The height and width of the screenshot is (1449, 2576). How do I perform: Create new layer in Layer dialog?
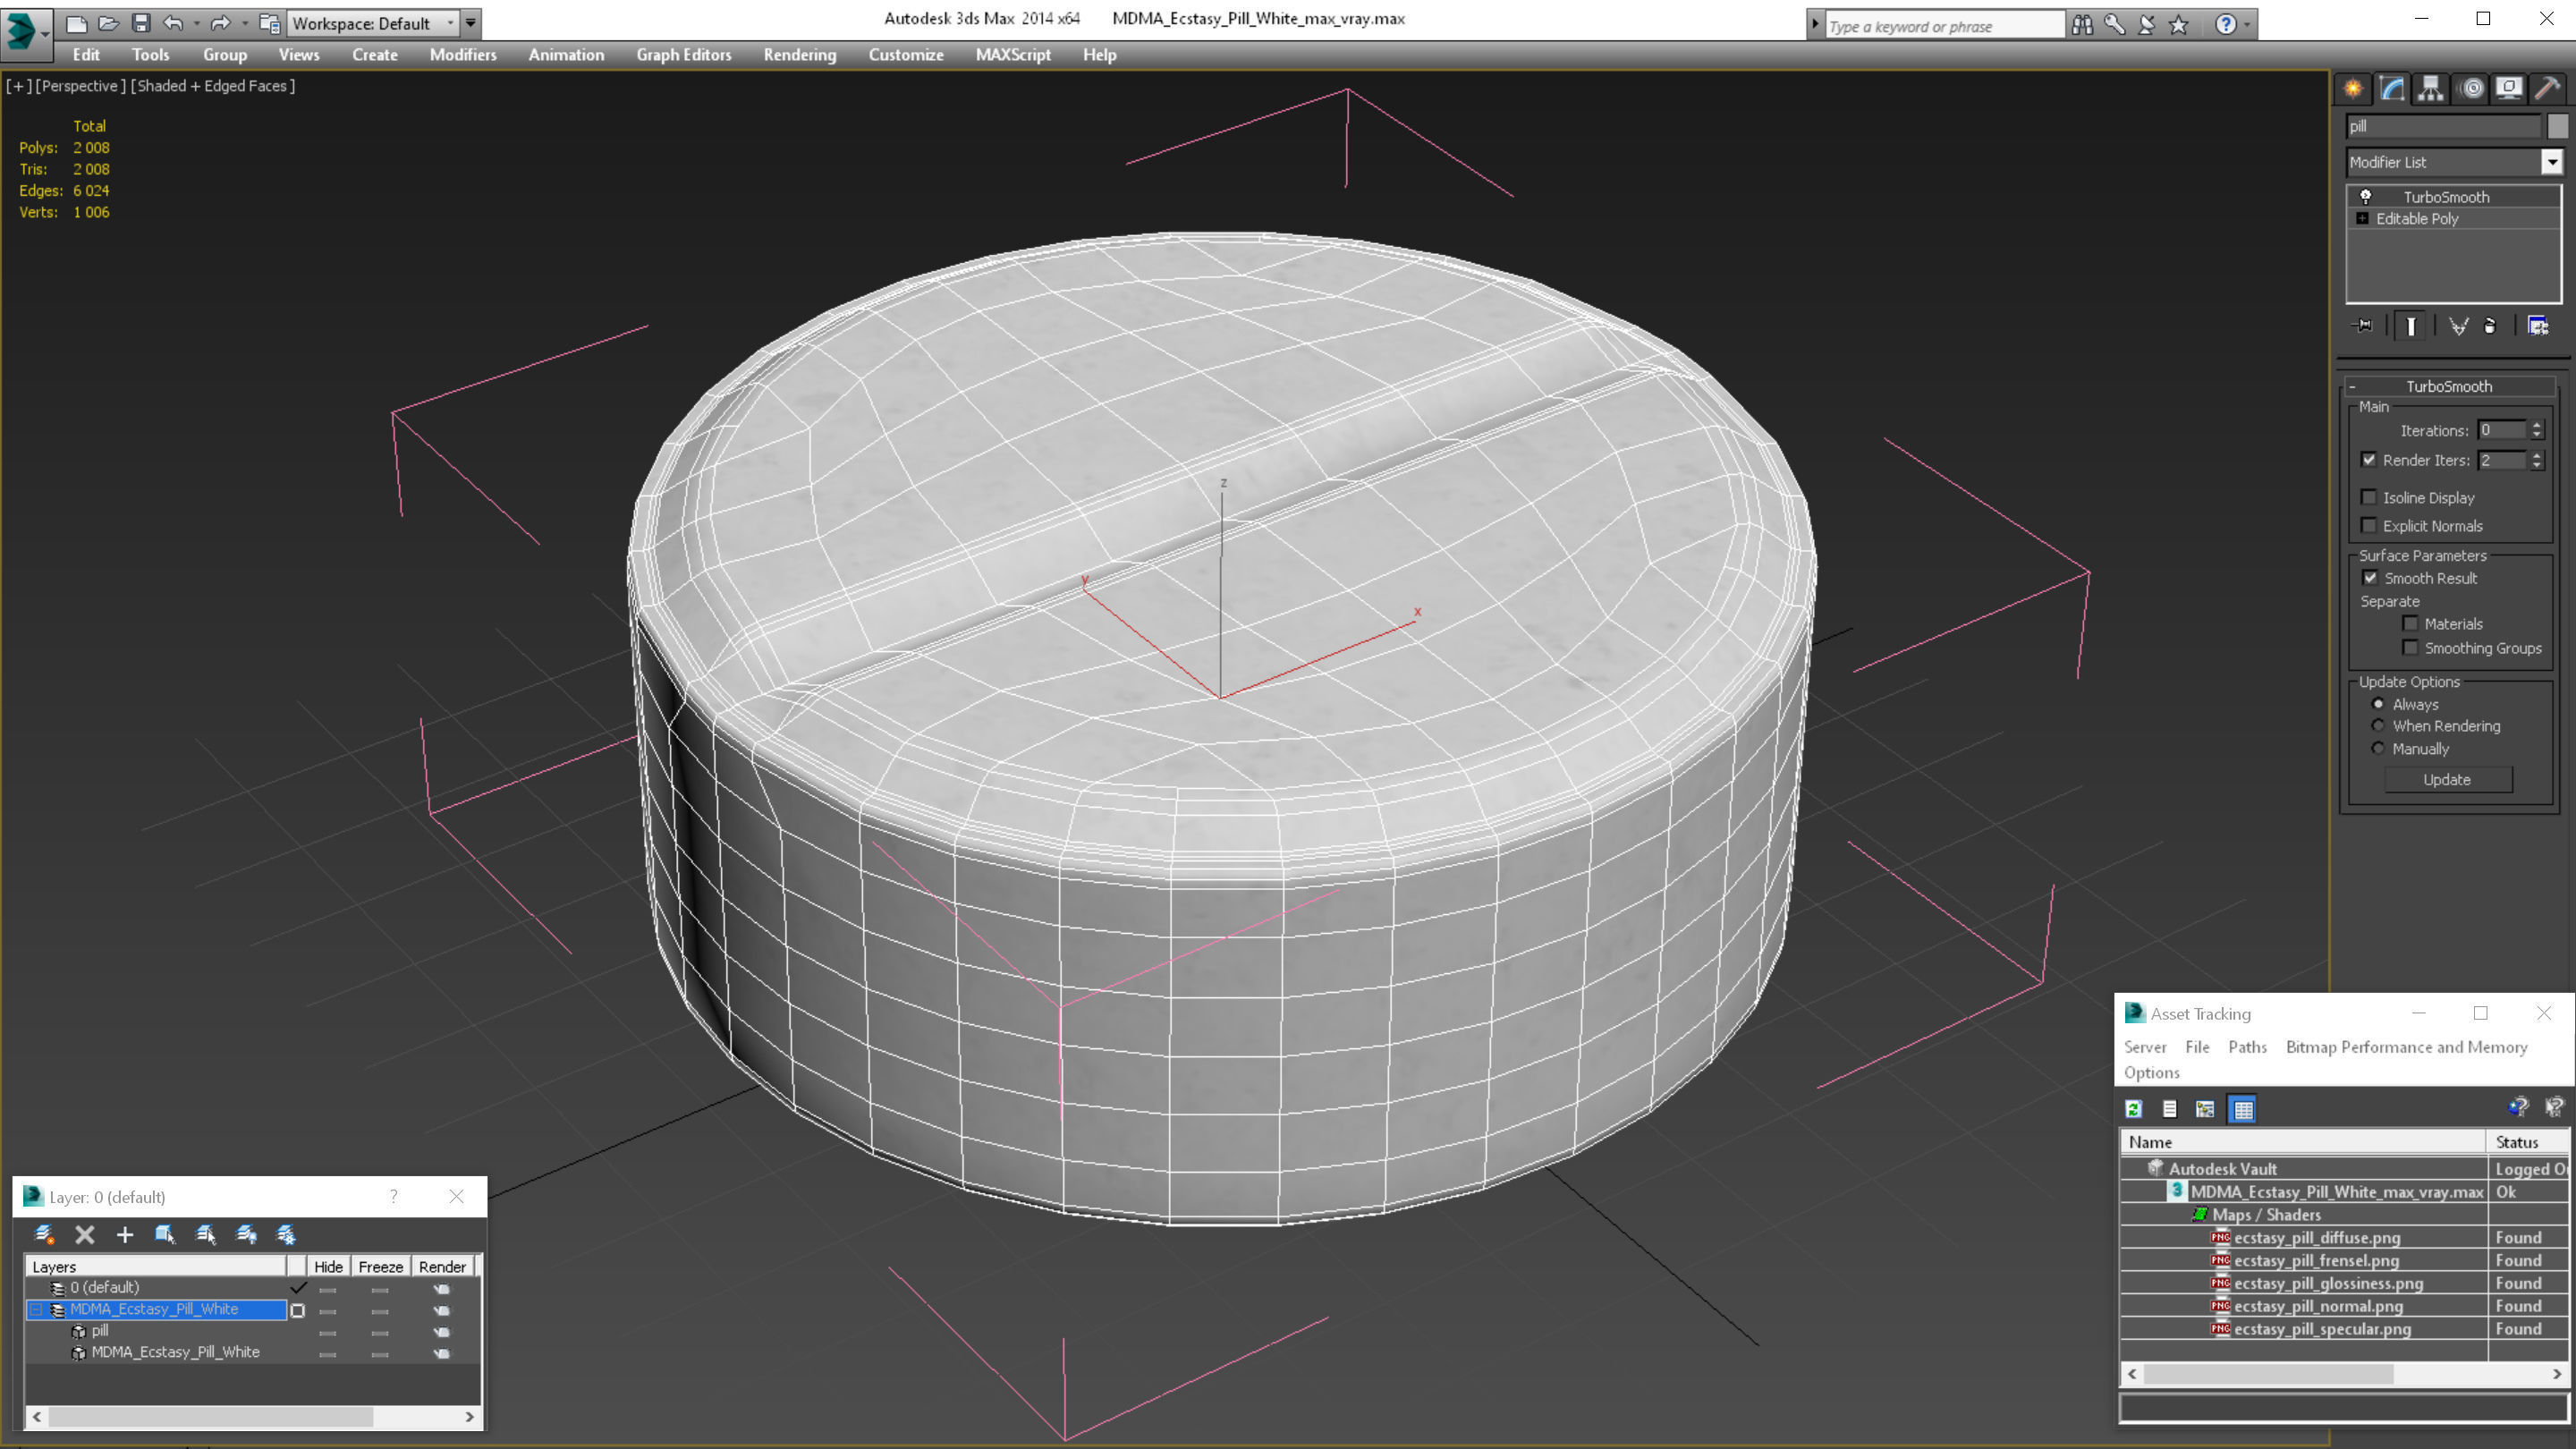pos(44,1234)
